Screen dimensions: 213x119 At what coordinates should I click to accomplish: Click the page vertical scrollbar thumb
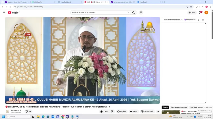[x=212, y=25]
